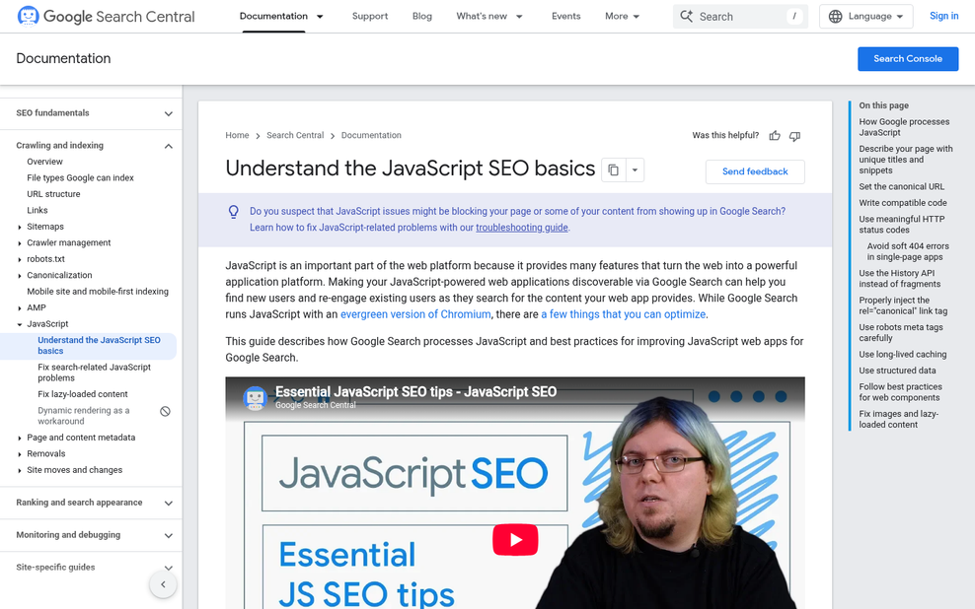This screenshot has width=975, height=609.
Task: Open the Blog nav item
Action: [421, 16]
